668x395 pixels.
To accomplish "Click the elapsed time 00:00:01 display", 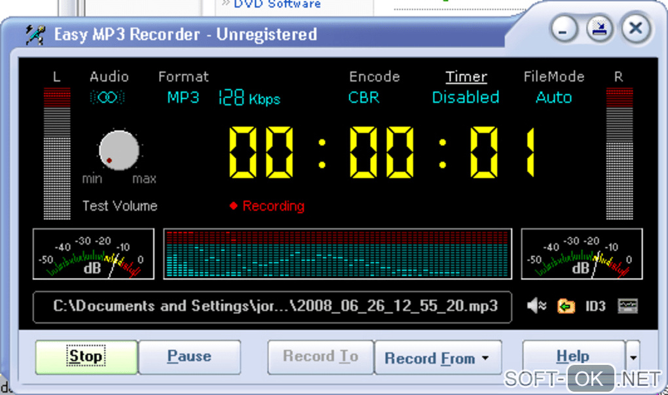I will coord(382,152).
